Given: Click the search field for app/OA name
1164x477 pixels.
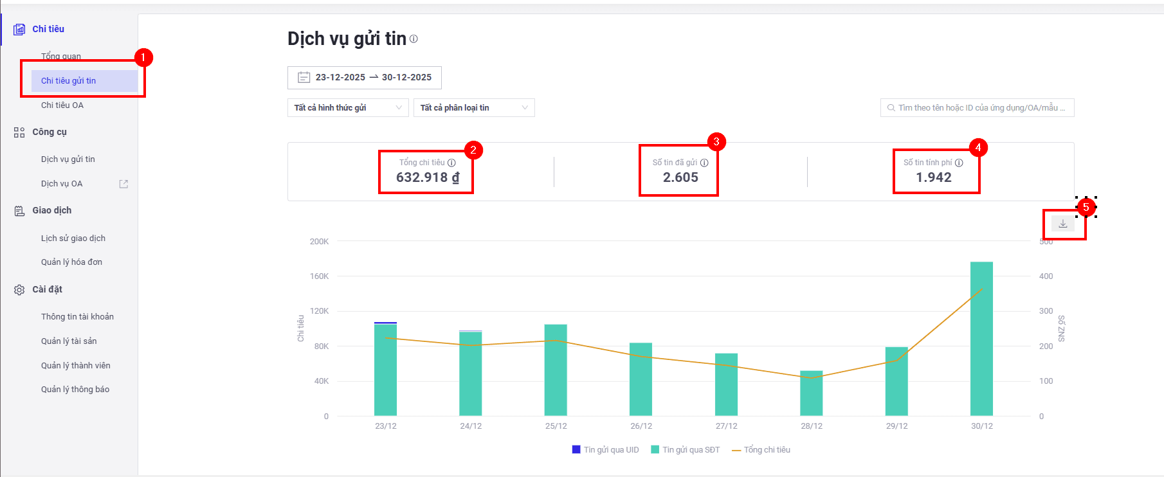Looking at the screenshot, I should (x=977, y=107).
